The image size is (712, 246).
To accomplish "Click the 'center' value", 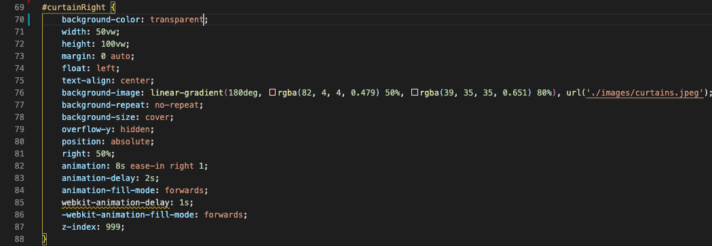I will [x=135, y=81].
